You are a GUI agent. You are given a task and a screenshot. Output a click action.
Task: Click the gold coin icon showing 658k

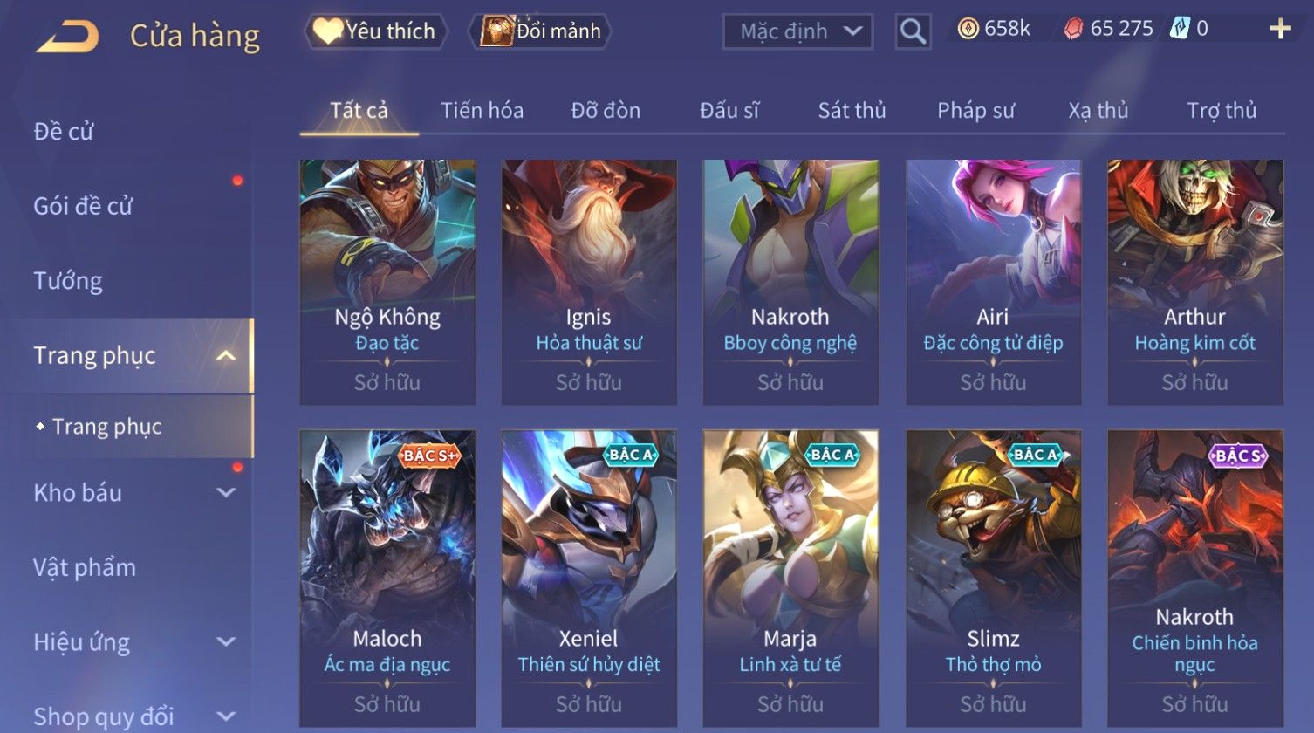968,29
